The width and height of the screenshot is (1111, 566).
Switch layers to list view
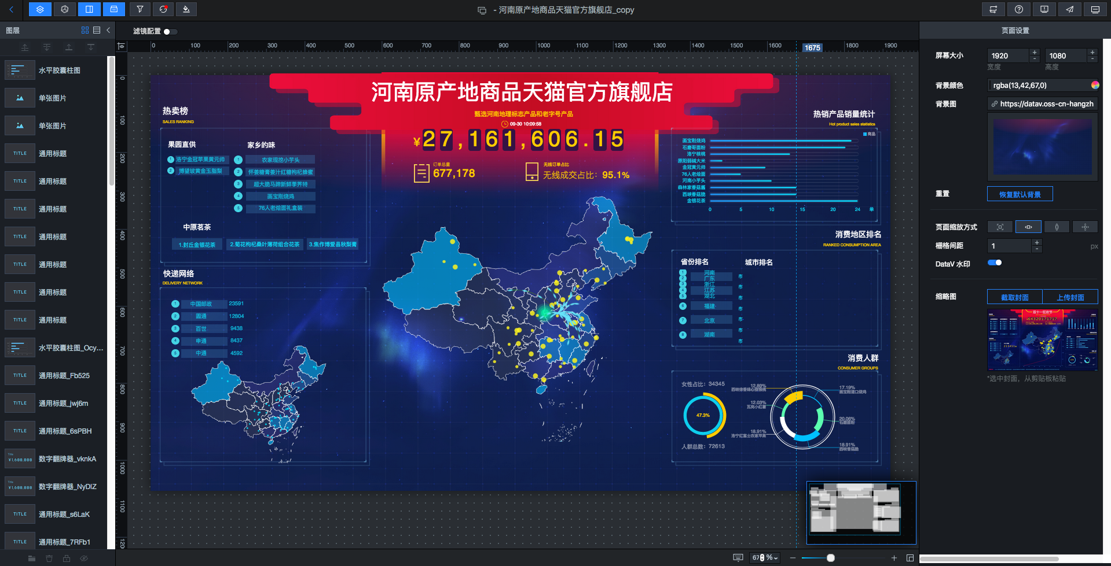97,30
